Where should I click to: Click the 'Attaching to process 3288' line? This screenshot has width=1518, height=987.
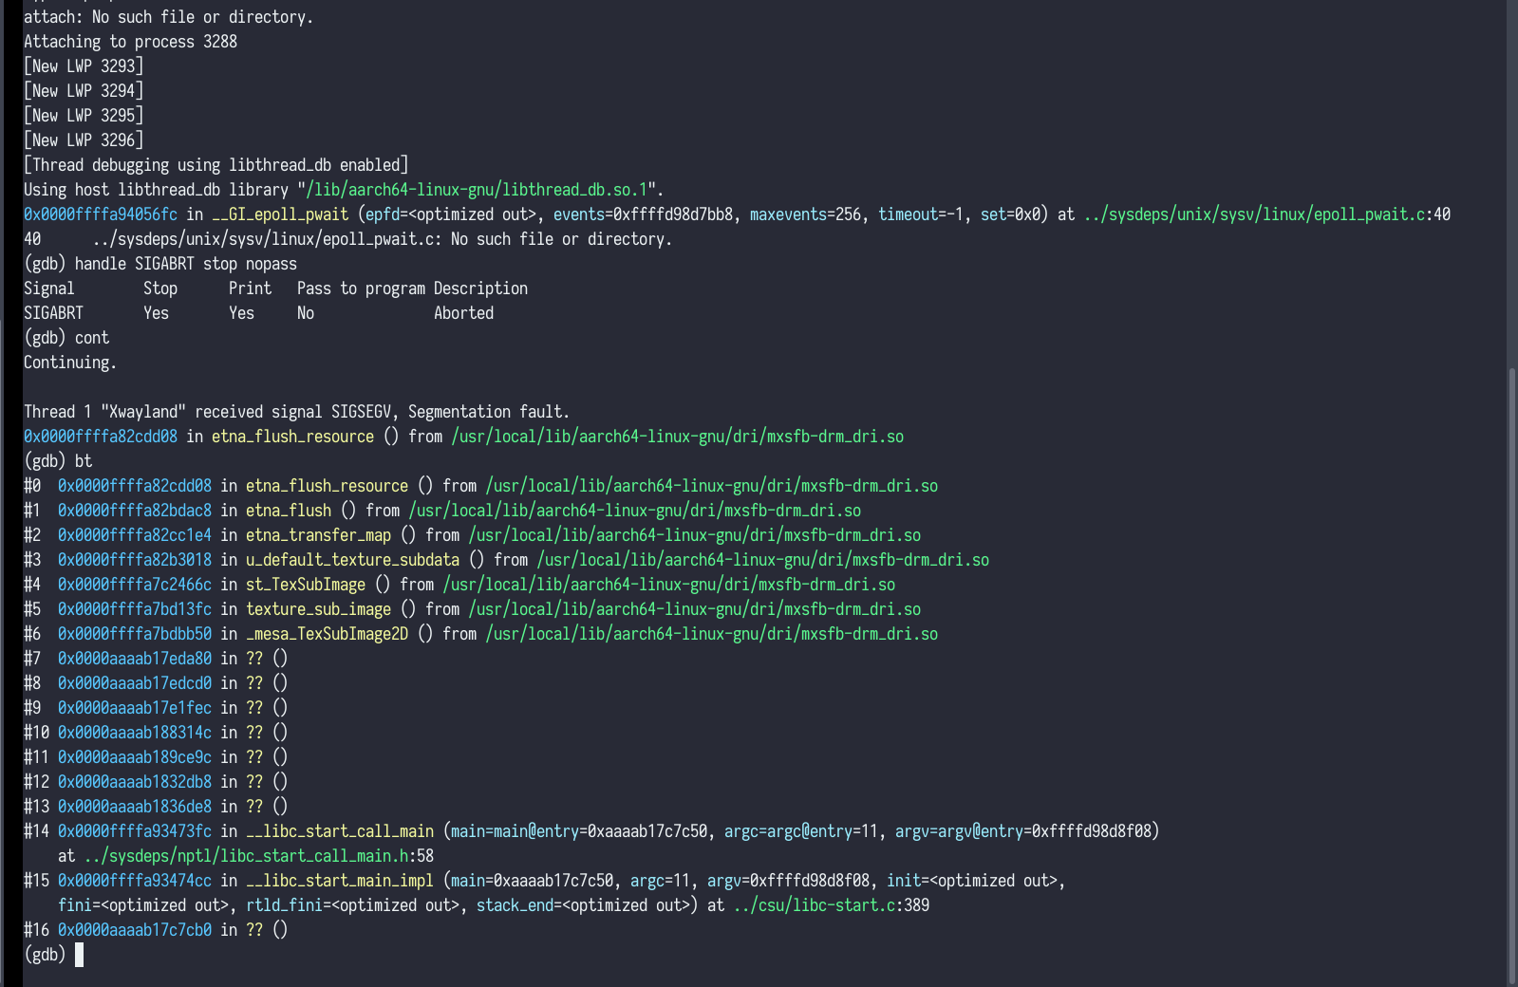click(x=130, y=42)
